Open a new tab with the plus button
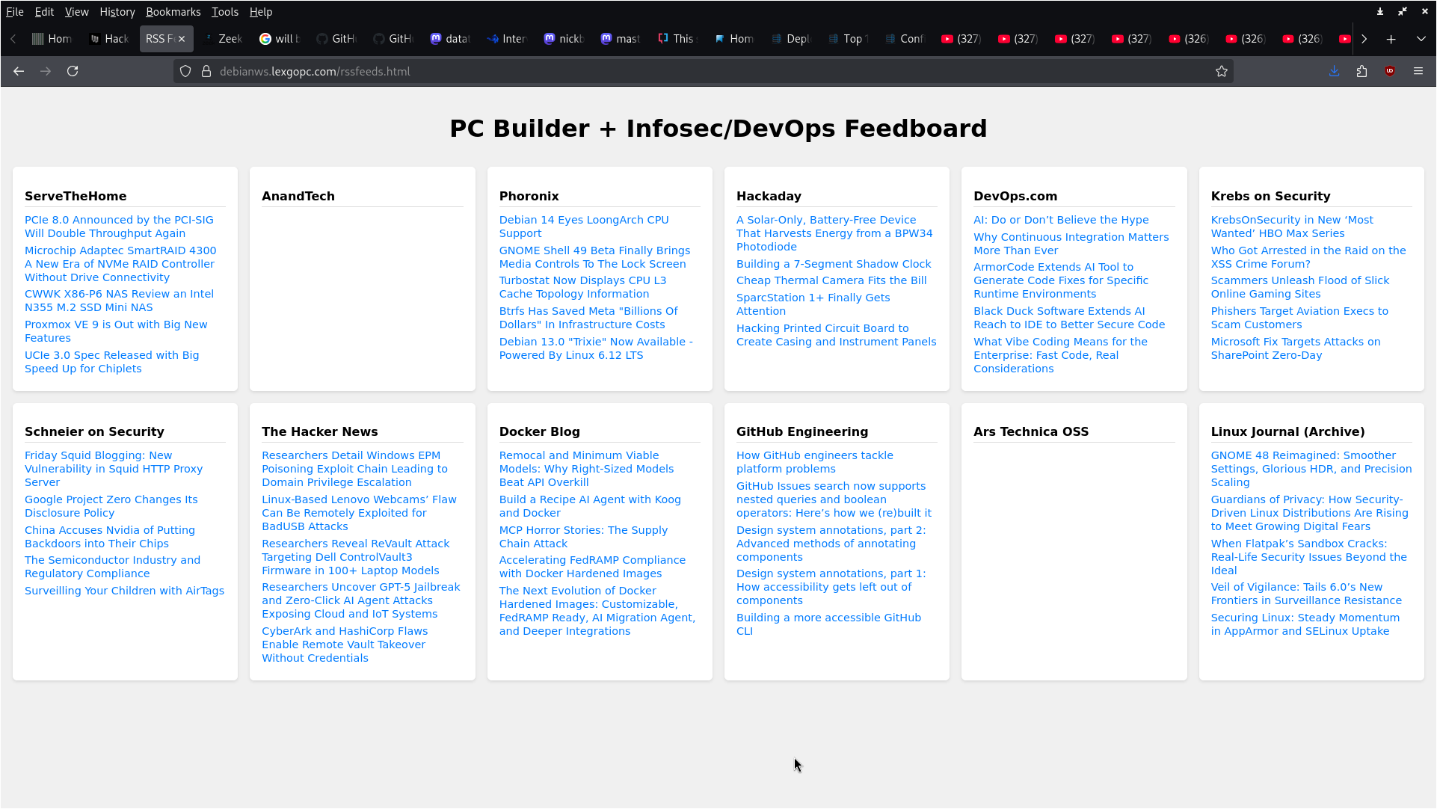The height and width of the screenshot is (809, 1437). [1391, 39]
